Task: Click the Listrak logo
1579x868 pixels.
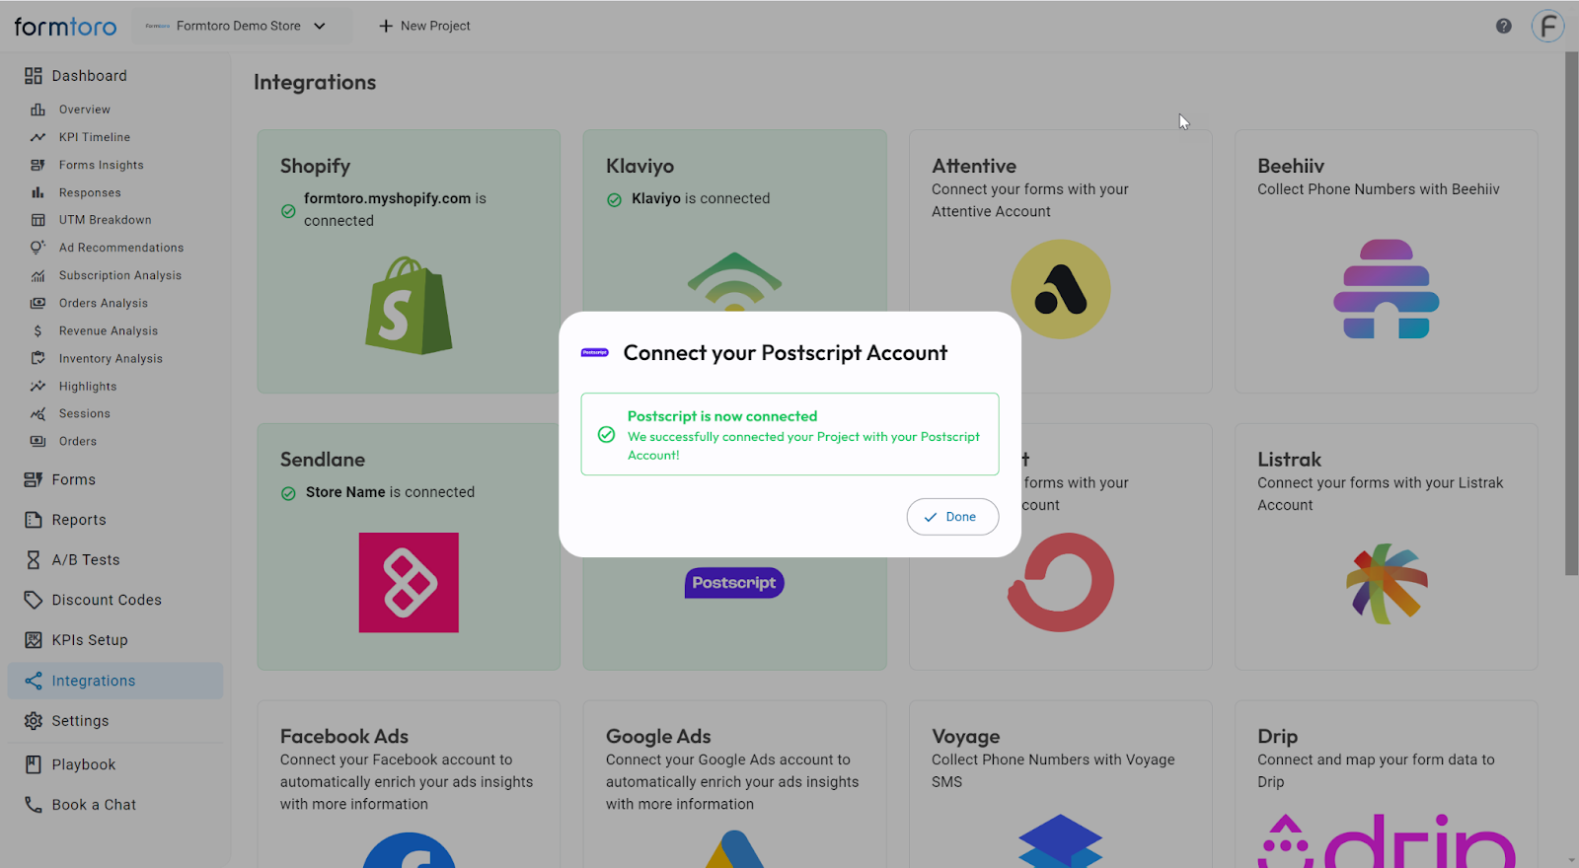Action: (1386, 583)
